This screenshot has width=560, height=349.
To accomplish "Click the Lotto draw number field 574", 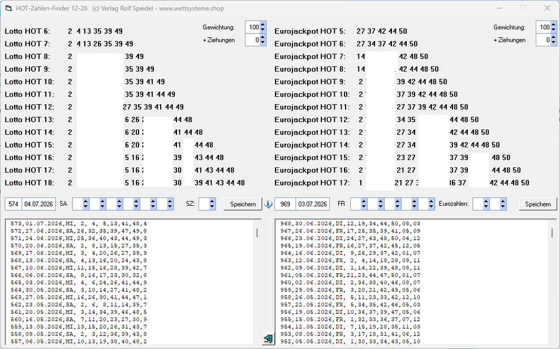I will [x=13, y=204].
